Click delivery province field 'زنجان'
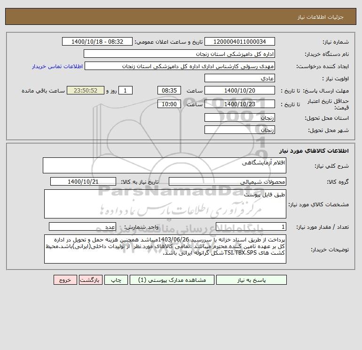This screenshot has height=350, width=362. pos(240,117)
